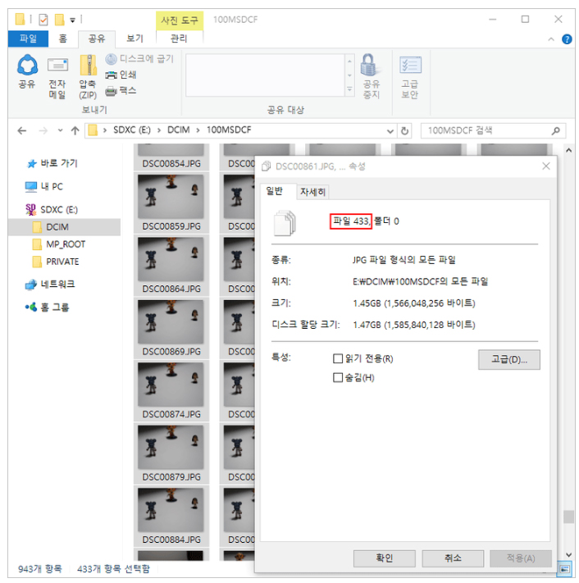Click the Share (공유) ribbon icon

(x=27, y=71)
